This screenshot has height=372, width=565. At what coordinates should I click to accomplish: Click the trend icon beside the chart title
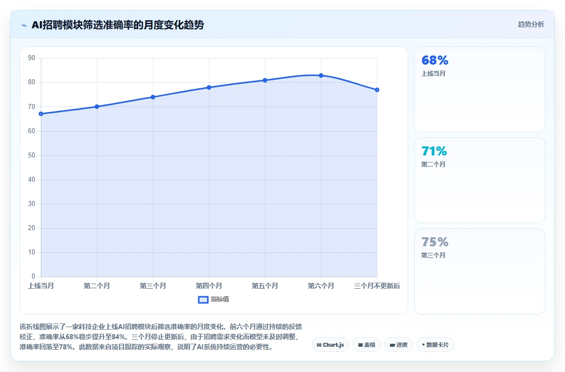point(24,25)
